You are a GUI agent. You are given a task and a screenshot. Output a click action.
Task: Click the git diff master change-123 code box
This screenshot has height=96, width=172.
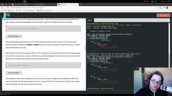43,65
